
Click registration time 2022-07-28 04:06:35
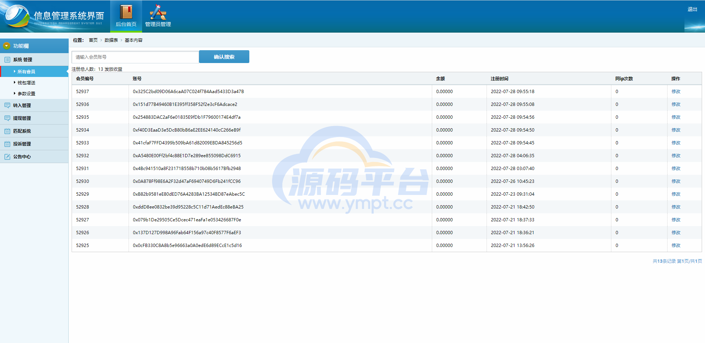[513, 156]
